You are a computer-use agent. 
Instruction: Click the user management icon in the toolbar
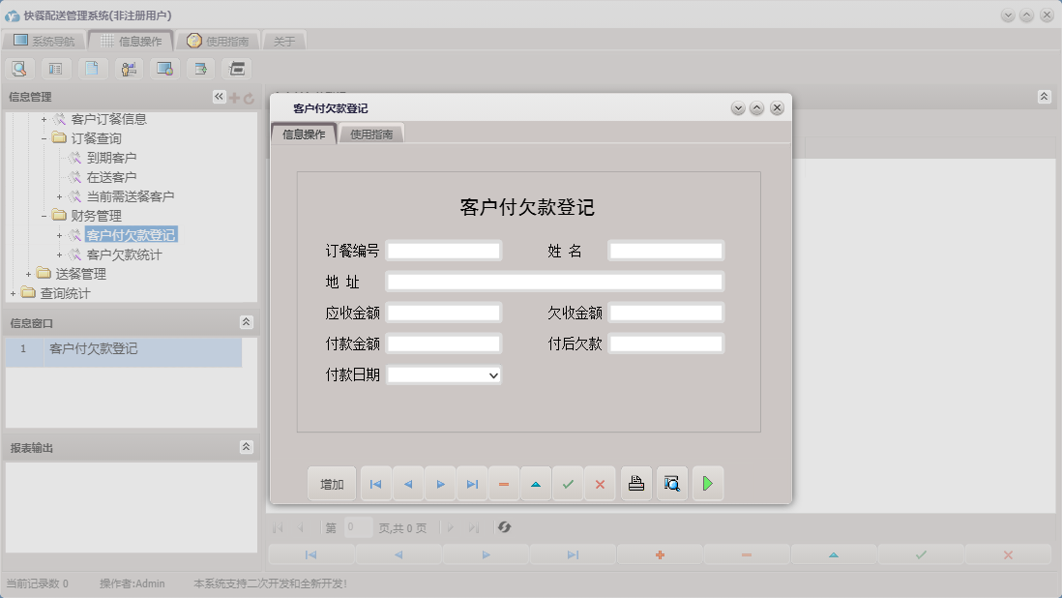[x=127, y=68]
